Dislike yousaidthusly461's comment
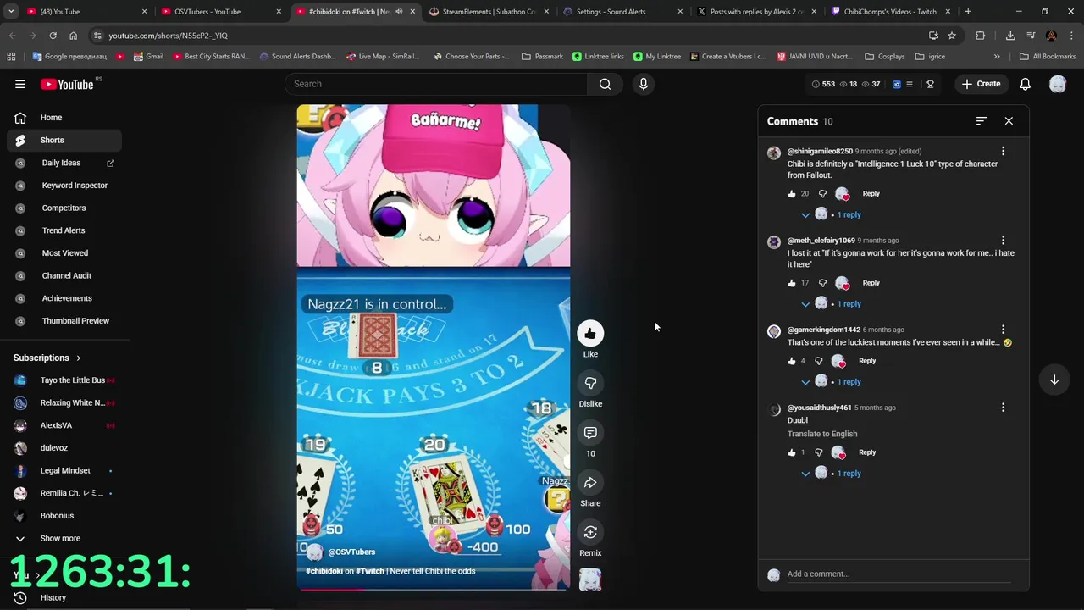The width and height of the screenshot is (1084, 610). [x=819, y=452]
